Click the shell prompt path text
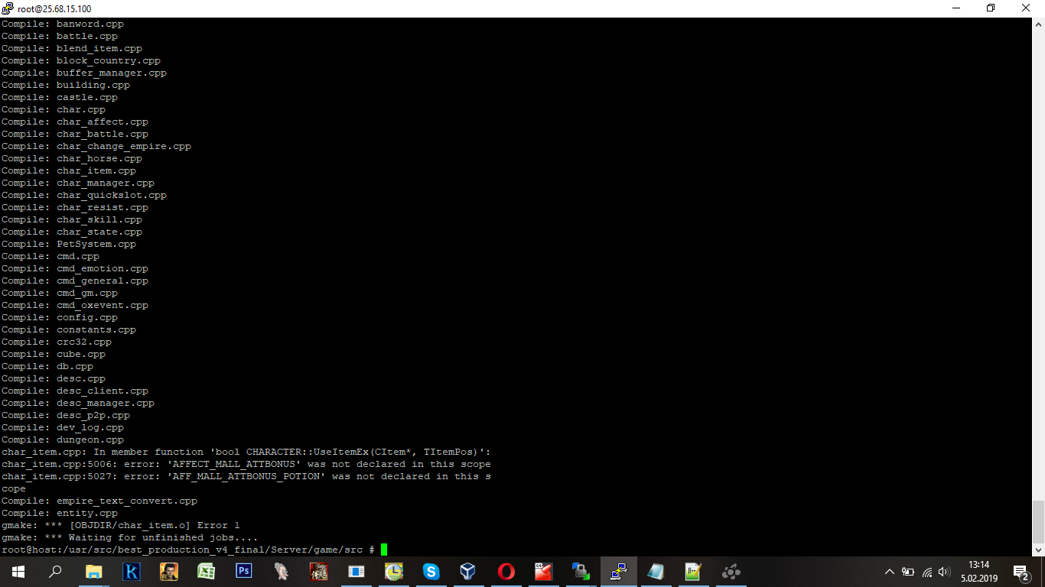The height and width of the screenshot is (587, 1045). point(188,550)
